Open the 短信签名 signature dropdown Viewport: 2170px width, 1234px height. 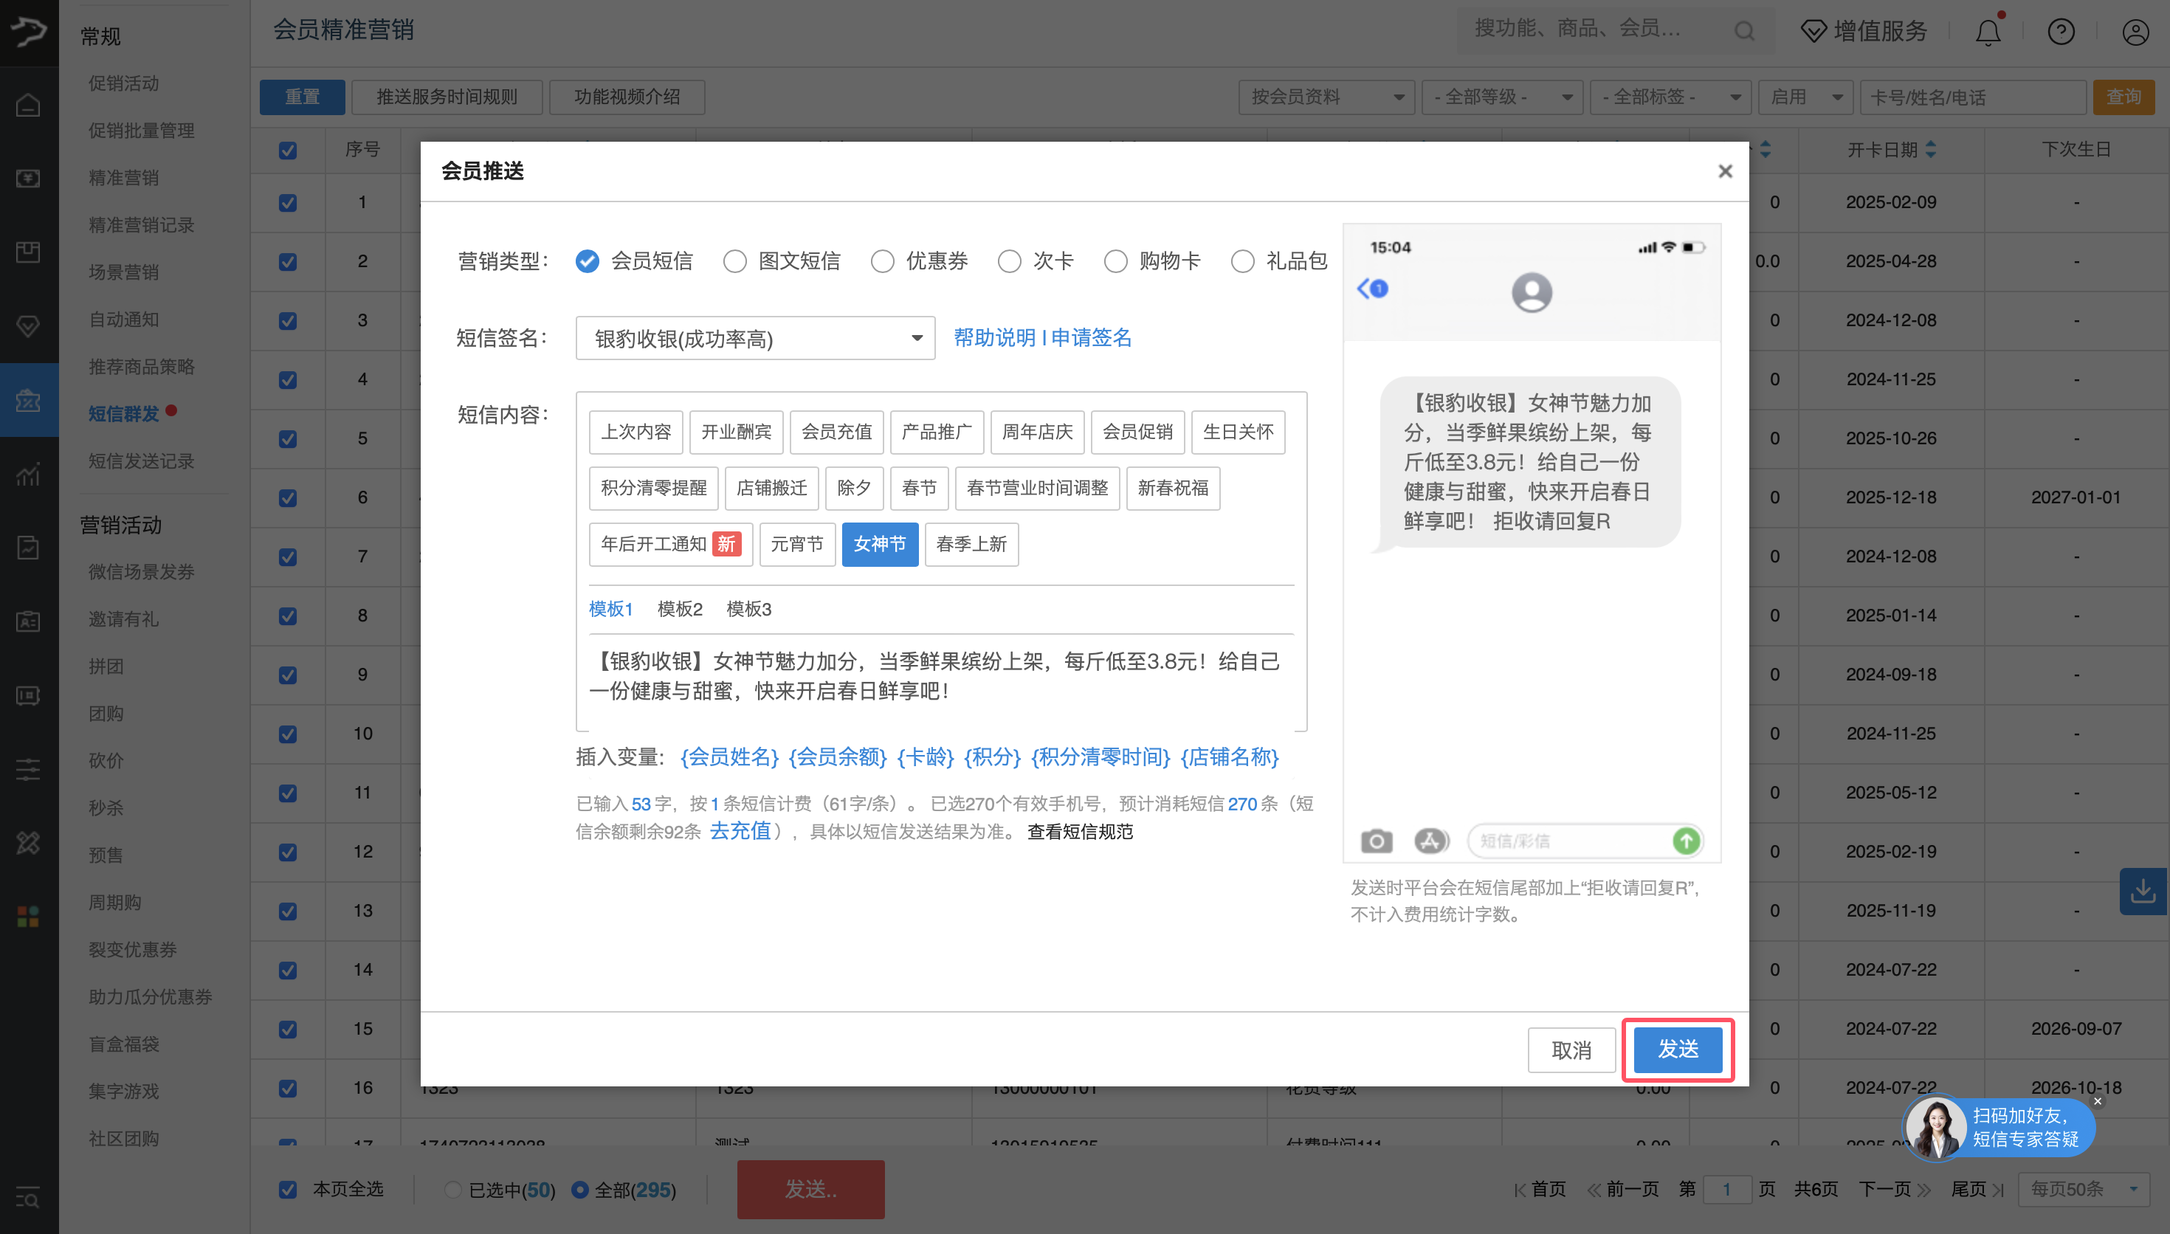coord(754,337)
